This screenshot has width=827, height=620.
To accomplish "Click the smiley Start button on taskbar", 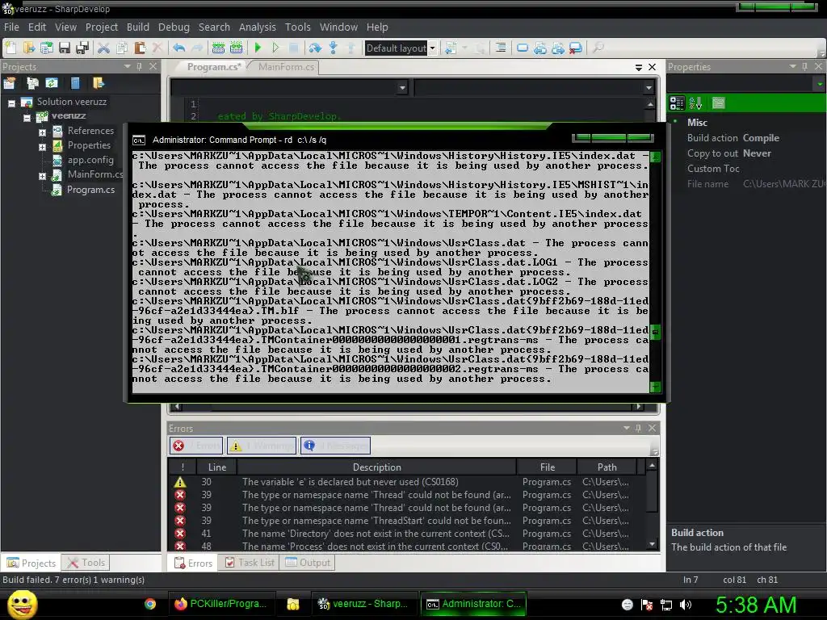I will click(x=22, y=604).
